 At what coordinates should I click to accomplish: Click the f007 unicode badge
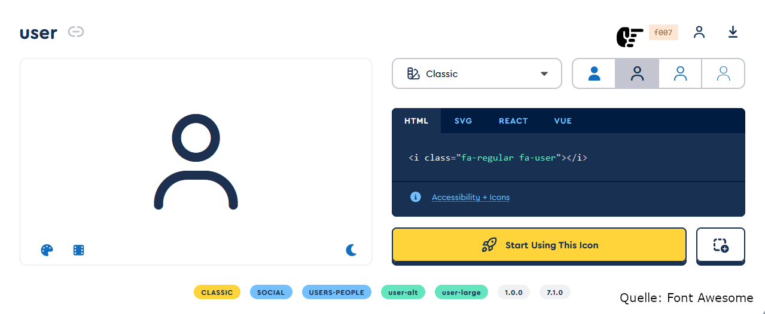click(663, 33)
